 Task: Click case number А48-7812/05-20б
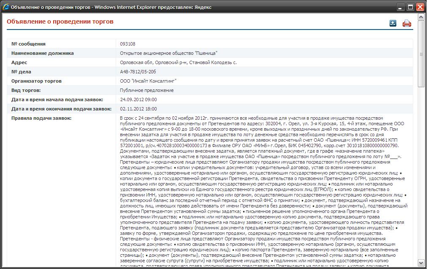(138, 72)
